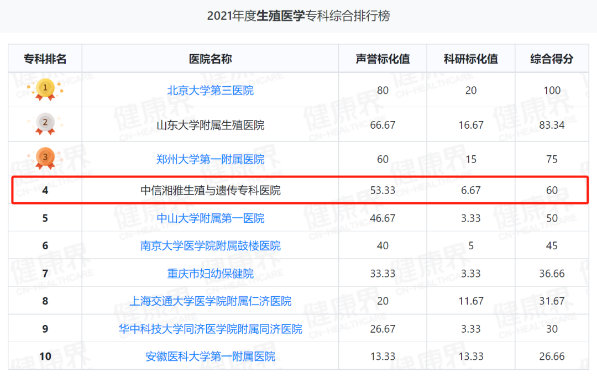Image resolution: width=597 pixels, height=383 pixels.
Task: Click rank number 7
Action: click(x=45, y=274)
